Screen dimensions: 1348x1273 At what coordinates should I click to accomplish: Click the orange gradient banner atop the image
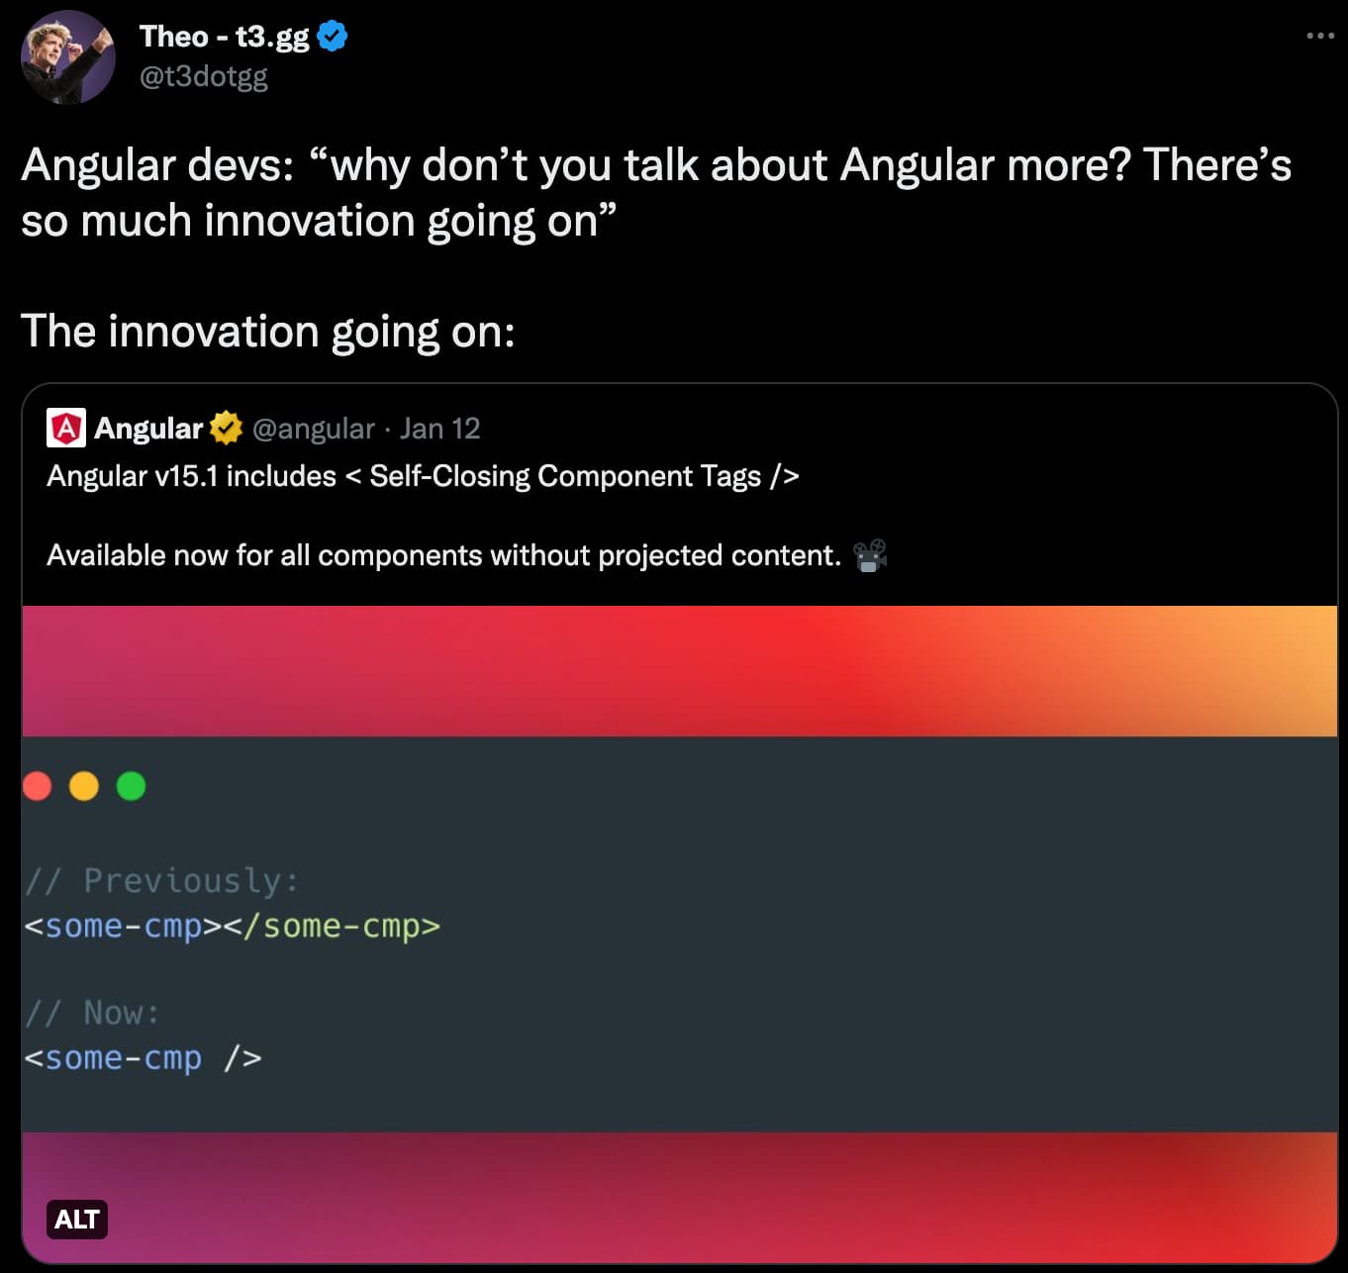[679, 671]
